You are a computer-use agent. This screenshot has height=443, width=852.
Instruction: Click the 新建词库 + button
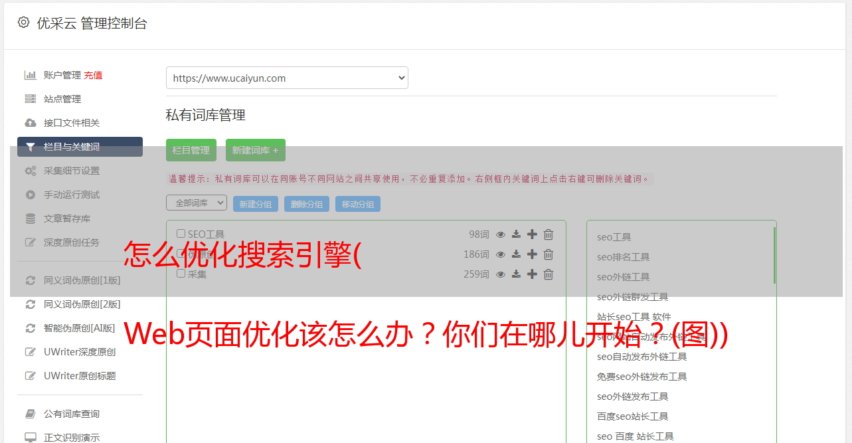[x=256, y=150]
